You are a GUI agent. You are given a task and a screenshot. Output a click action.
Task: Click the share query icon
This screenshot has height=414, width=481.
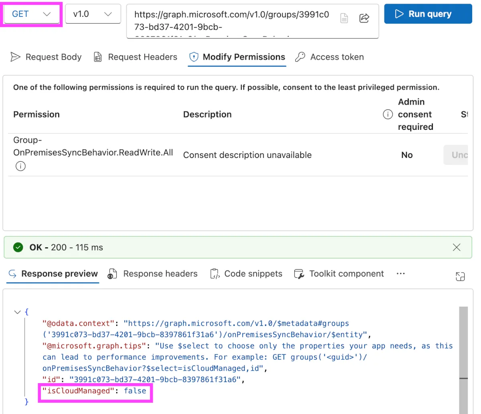(x=364, y=18)
